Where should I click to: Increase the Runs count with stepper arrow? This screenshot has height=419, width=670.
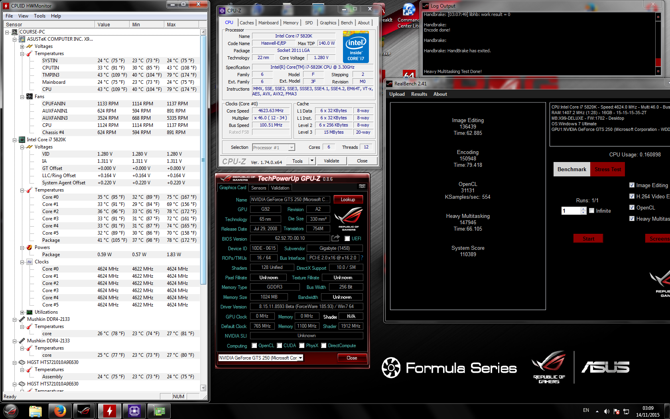coord(583,209)
